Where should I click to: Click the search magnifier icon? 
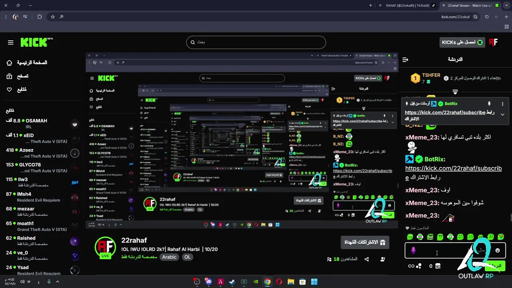coord(192,42)
